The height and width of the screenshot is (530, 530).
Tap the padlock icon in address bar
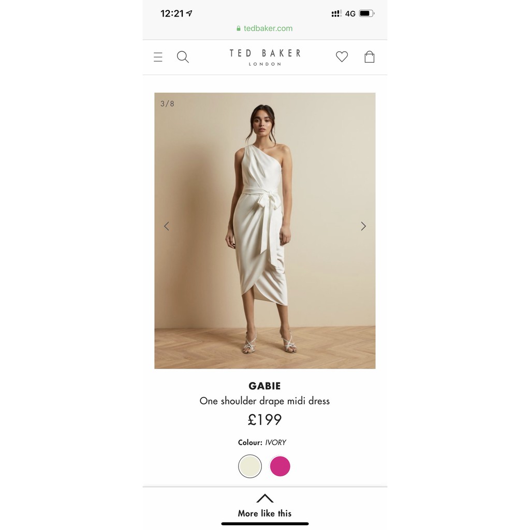239,28
